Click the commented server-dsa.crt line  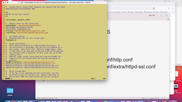tap(32, 66)
